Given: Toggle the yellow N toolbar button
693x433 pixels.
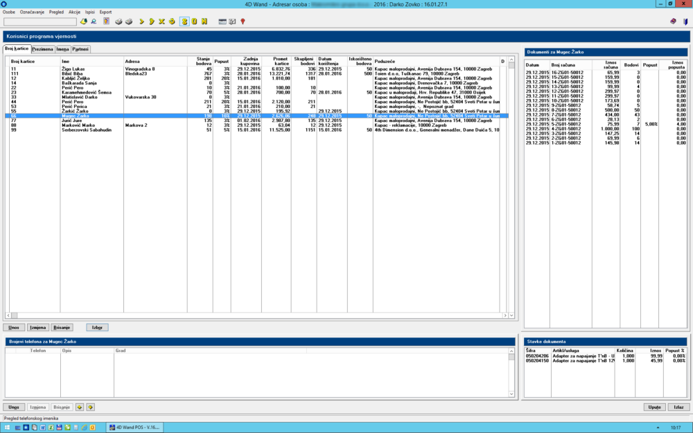Looking at the screenshot, I should pyautogui.click(x=204, y=21).
